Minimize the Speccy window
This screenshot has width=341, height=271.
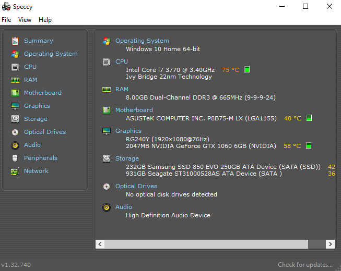pyautogui.click(x=282, y=6)
